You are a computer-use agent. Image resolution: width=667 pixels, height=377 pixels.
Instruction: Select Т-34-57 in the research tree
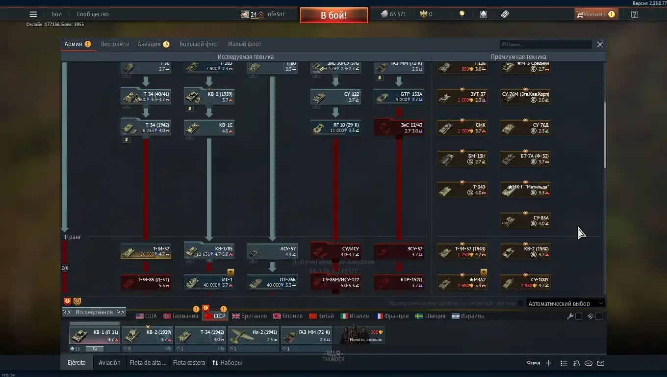146,251
